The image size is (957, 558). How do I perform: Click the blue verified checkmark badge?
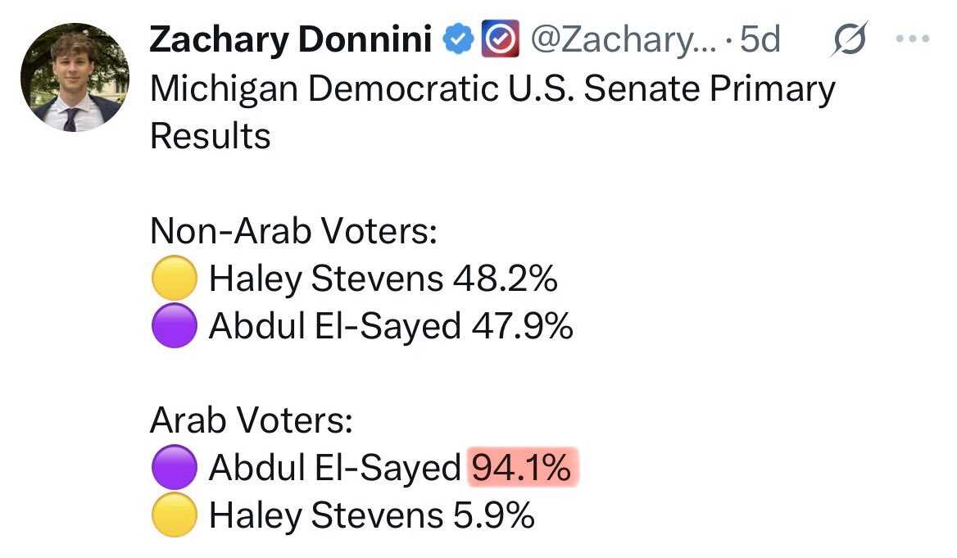tap(458, 39)
